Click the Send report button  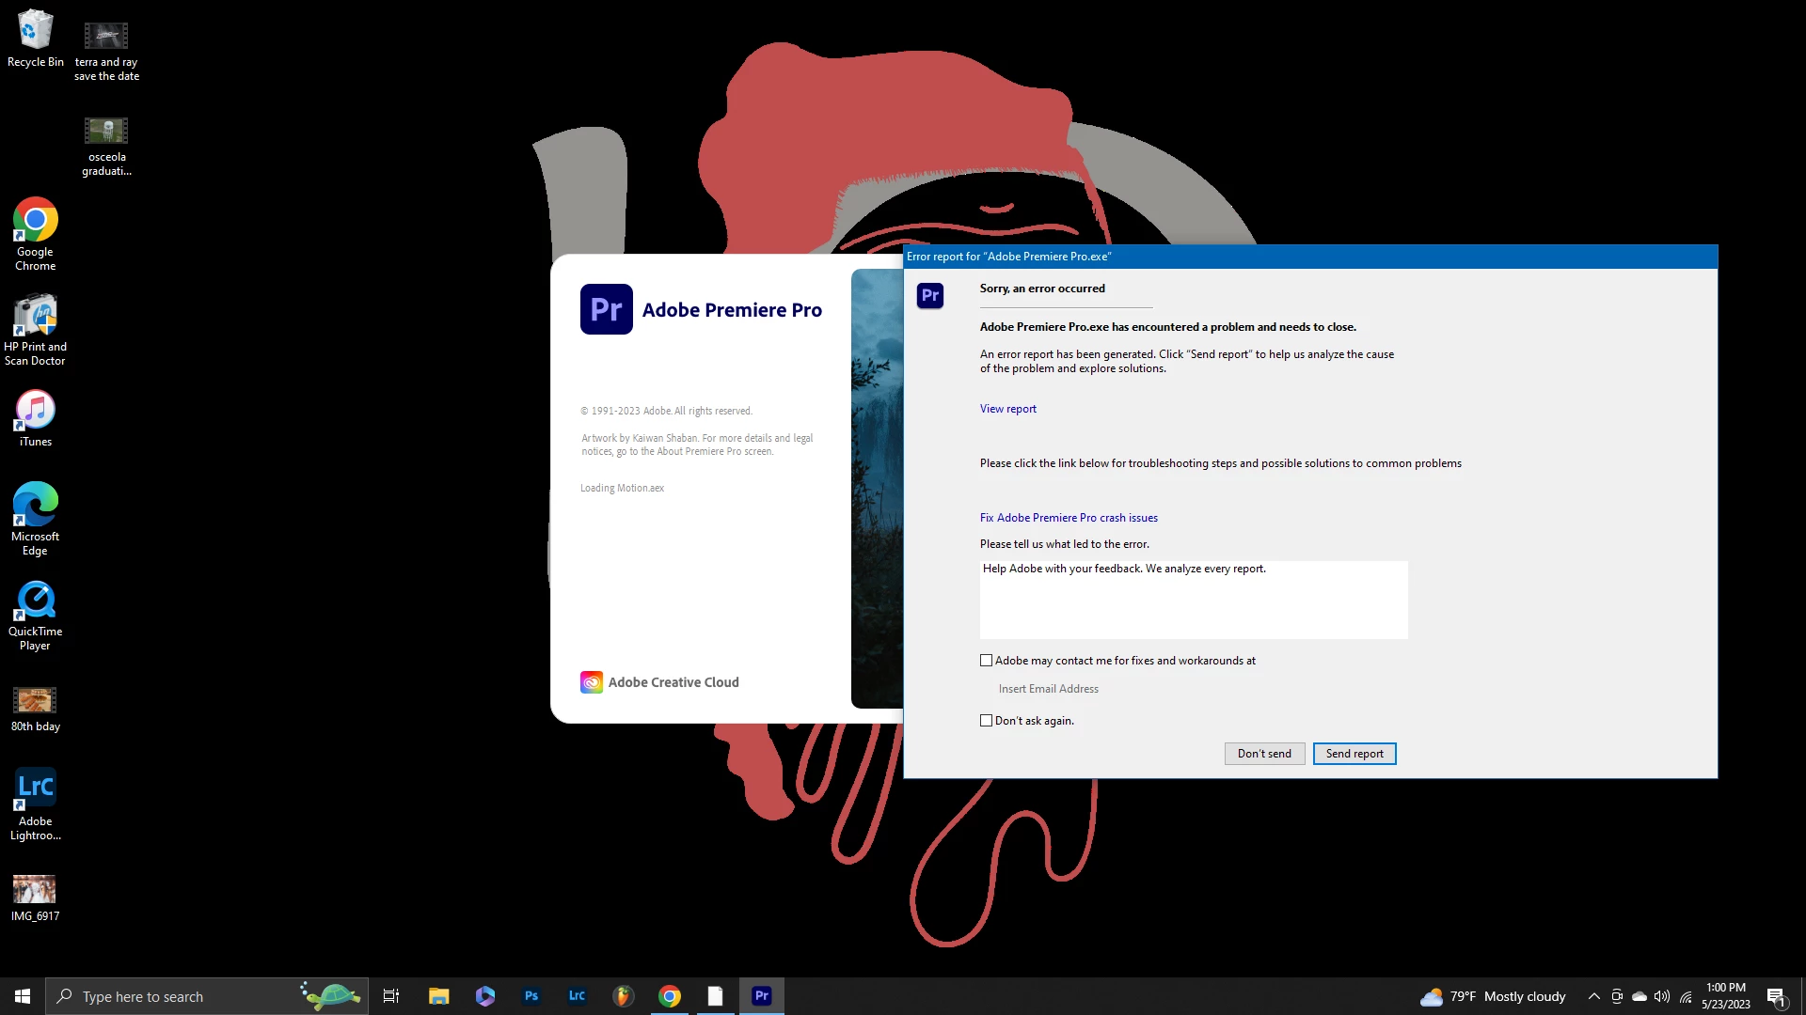1354,754
